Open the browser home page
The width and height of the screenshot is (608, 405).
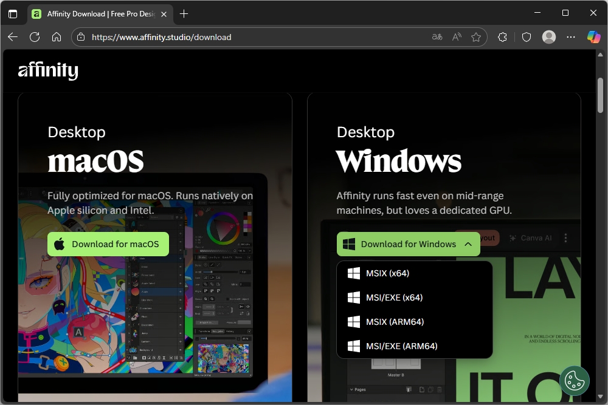click(57, 37)
